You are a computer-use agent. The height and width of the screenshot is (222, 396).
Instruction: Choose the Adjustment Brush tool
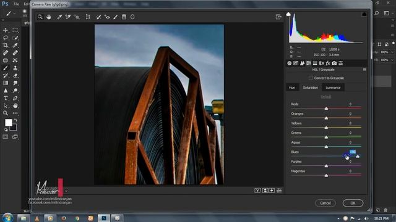click(x=116, y=17)
